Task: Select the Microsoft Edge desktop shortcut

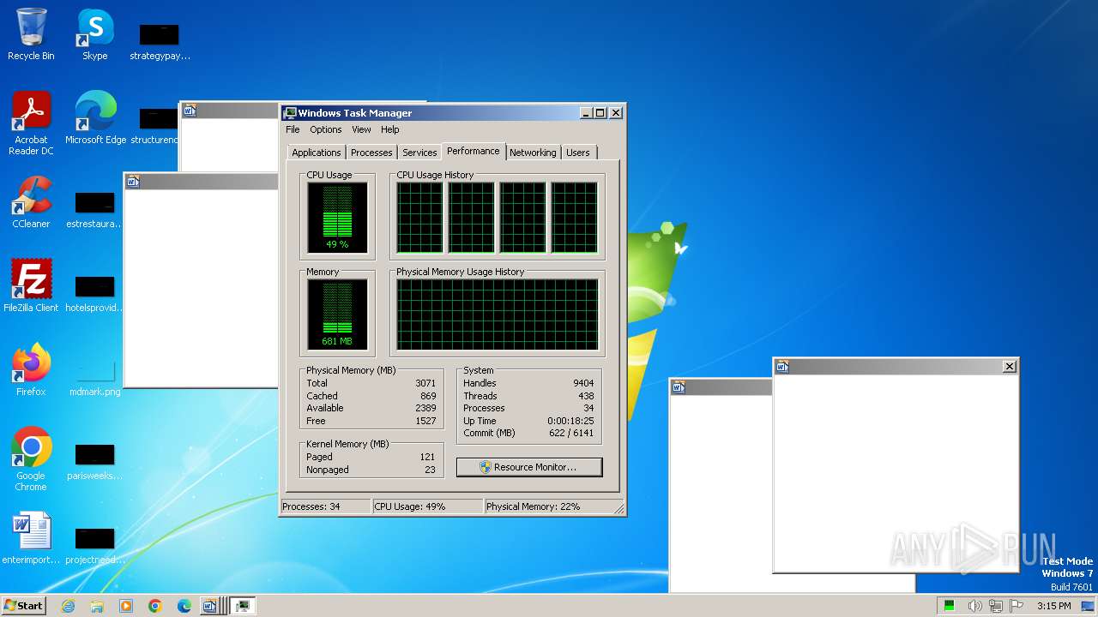Action: (95, 118)
